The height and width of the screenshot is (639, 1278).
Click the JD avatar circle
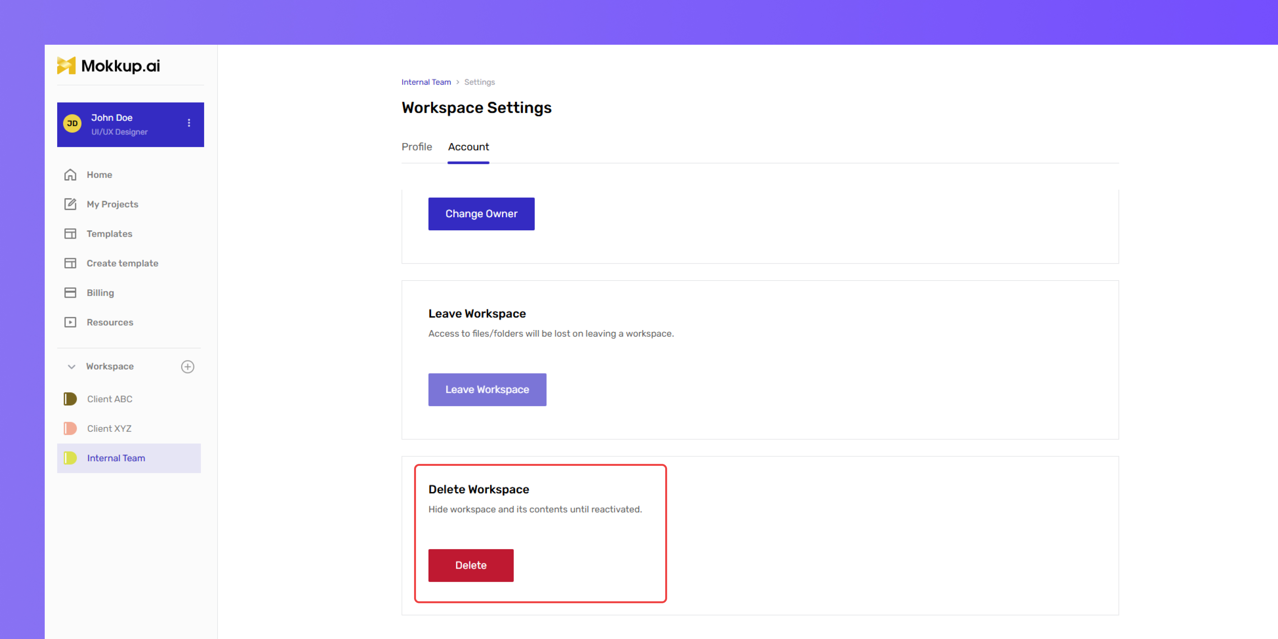[x=73, y=124]
